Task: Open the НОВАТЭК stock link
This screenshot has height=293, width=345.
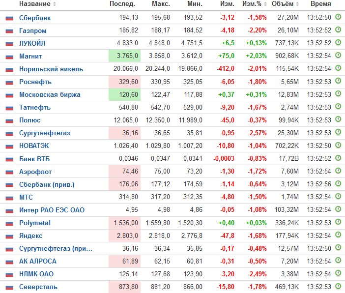Action: 34,146
